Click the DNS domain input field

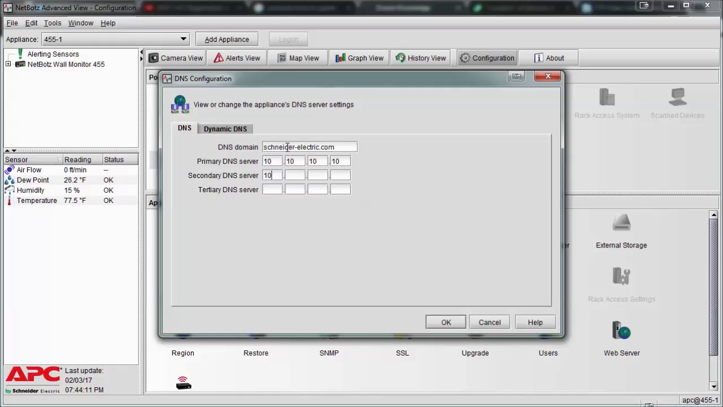click(x=310, y=147)
